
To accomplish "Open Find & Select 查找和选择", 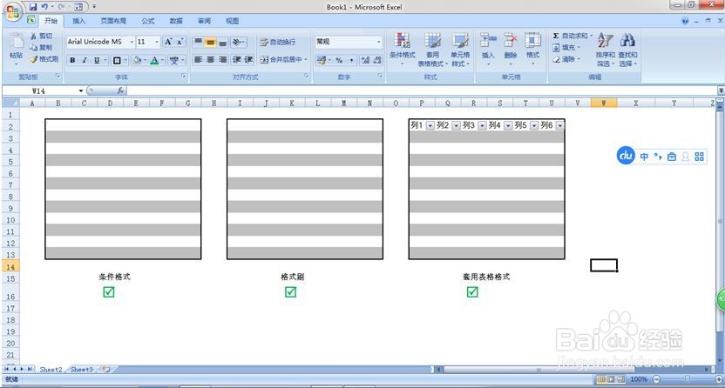I will pyautogui.click(x=627, y=50).
